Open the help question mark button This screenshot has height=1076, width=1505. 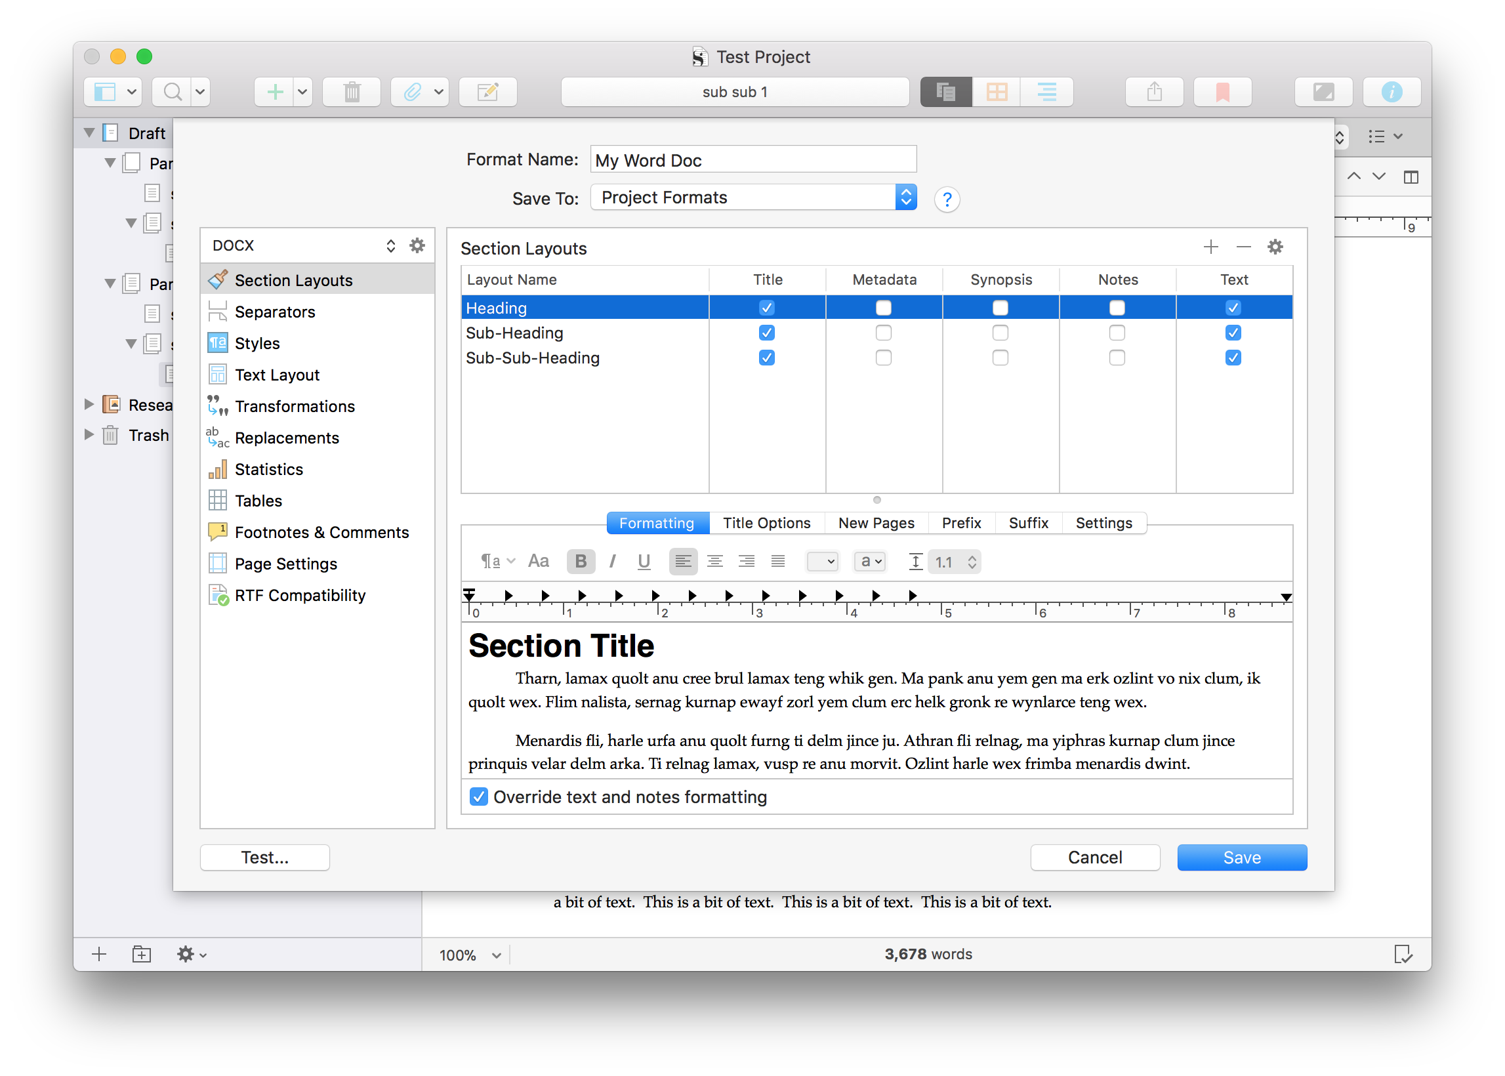pyautogui.click(x=947, y=199)
